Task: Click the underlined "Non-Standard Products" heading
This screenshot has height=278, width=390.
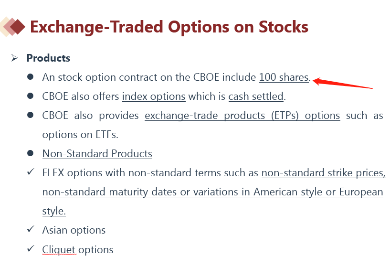Action: coord(97,153)
